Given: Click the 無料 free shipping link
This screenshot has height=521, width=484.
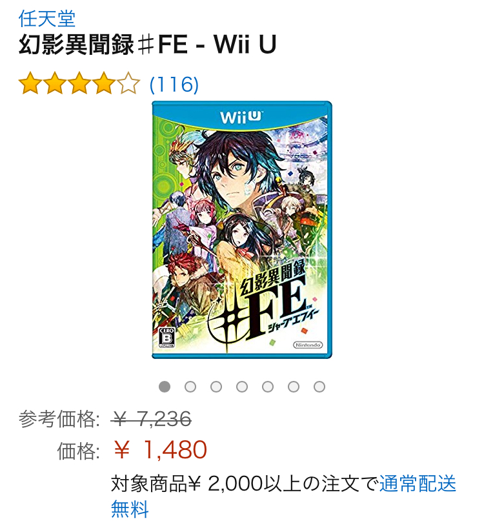Looking at the screenshot, I should click(x=130, y=509).
